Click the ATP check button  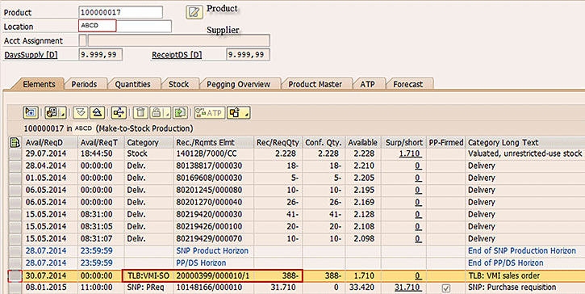point(210,112)
